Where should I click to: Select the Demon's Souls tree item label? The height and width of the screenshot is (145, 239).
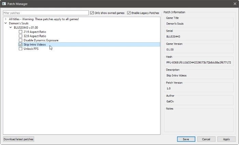(18, 23)
